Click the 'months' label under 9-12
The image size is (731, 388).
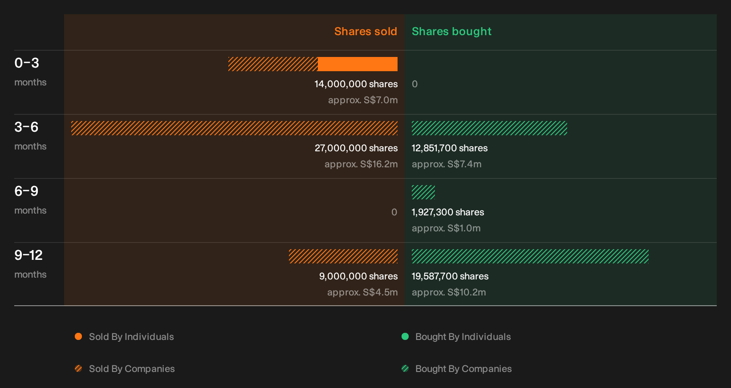click(30, 275)
